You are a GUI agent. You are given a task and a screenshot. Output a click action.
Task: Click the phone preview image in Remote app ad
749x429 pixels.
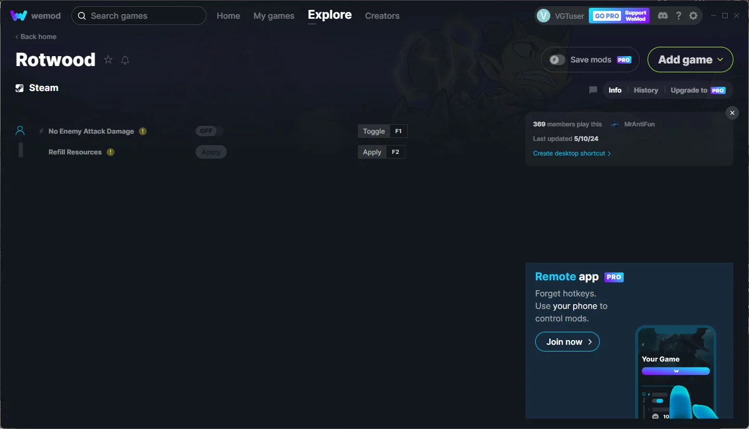[x=676, y=372]
